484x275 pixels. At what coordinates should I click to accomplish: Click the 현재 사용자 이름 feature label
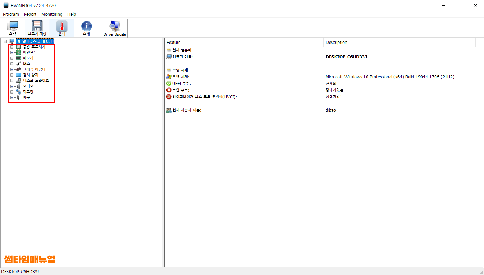click(x=187, y=110)
